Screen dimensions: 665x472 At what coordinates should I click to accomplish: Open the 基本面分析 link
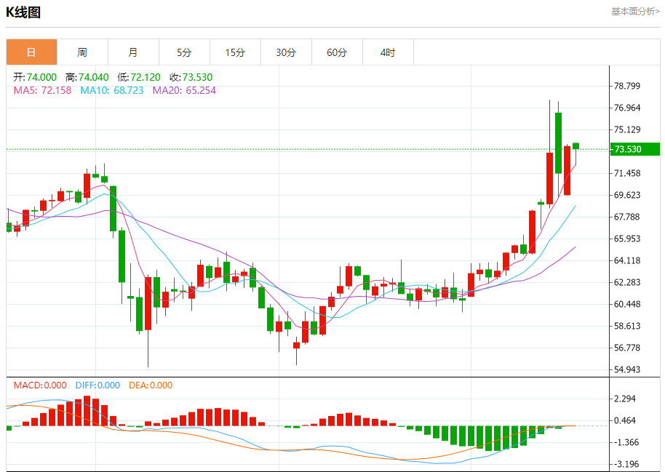[635, 11]
